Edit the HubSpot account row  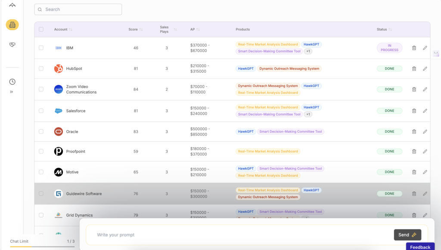425,68
